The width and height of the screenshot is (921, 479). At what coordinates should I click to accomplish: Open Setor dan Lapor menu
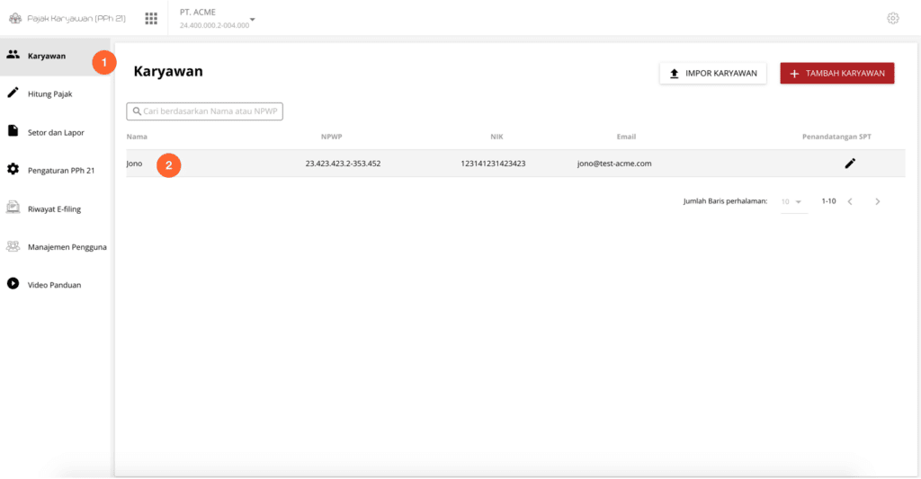pos(55,132)
